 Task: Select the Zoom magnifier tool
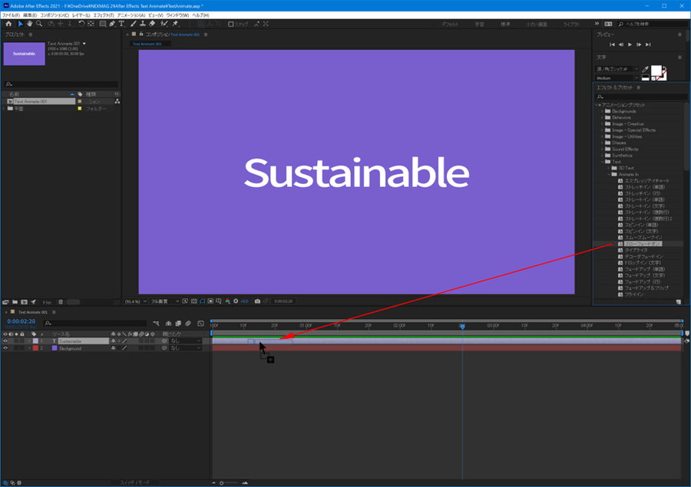39,24
